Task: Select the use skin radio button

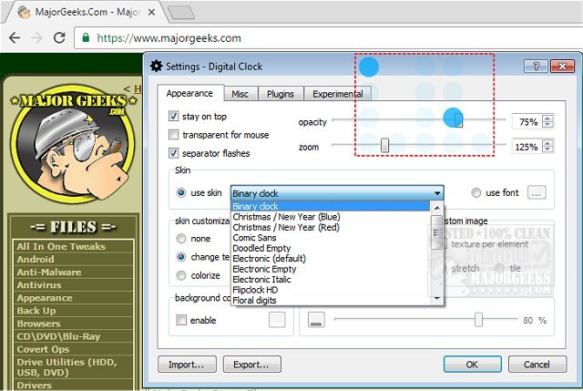Action: point(181,192)
